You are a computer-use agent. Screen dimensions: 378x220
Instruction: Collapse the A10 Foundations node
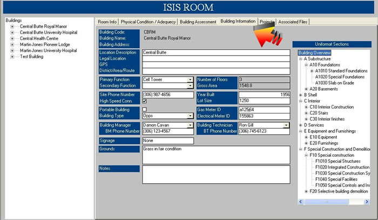pos(306,65)
